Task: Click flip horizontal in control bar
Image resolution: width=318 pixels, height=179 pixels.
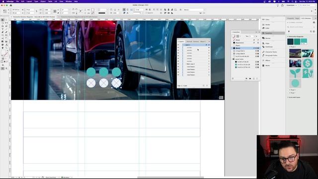Action: [74, 13]
